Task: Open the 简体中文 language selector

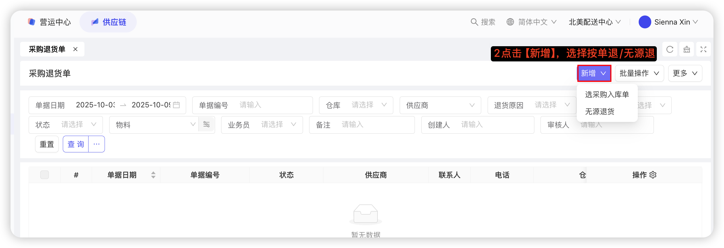Action: (532, 22)
